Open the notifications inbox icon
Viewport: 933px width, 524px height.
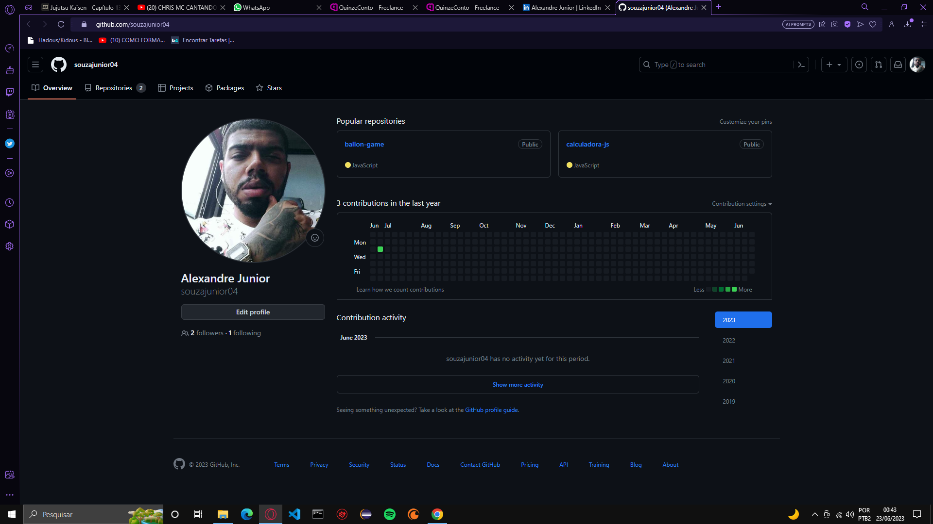coord(898,65)
